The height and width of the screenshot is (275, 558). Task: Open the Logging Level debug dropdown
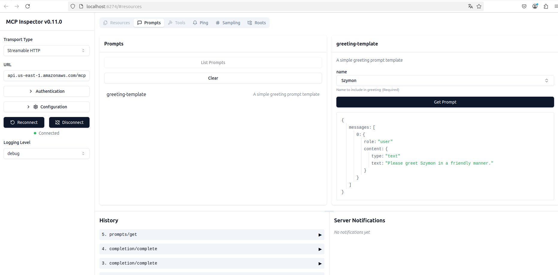click(x=46, y=154)
